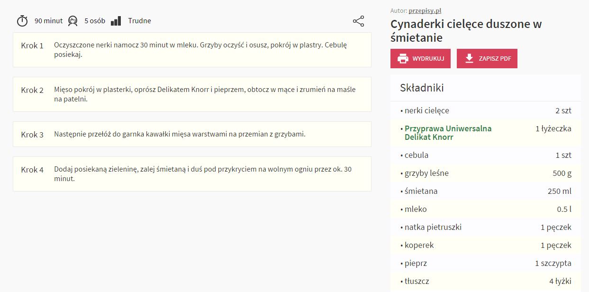The height and width of the screenshot is (292, 589).
Task: Click the 'tłuszcz' ingredient row
Action: 486,281
